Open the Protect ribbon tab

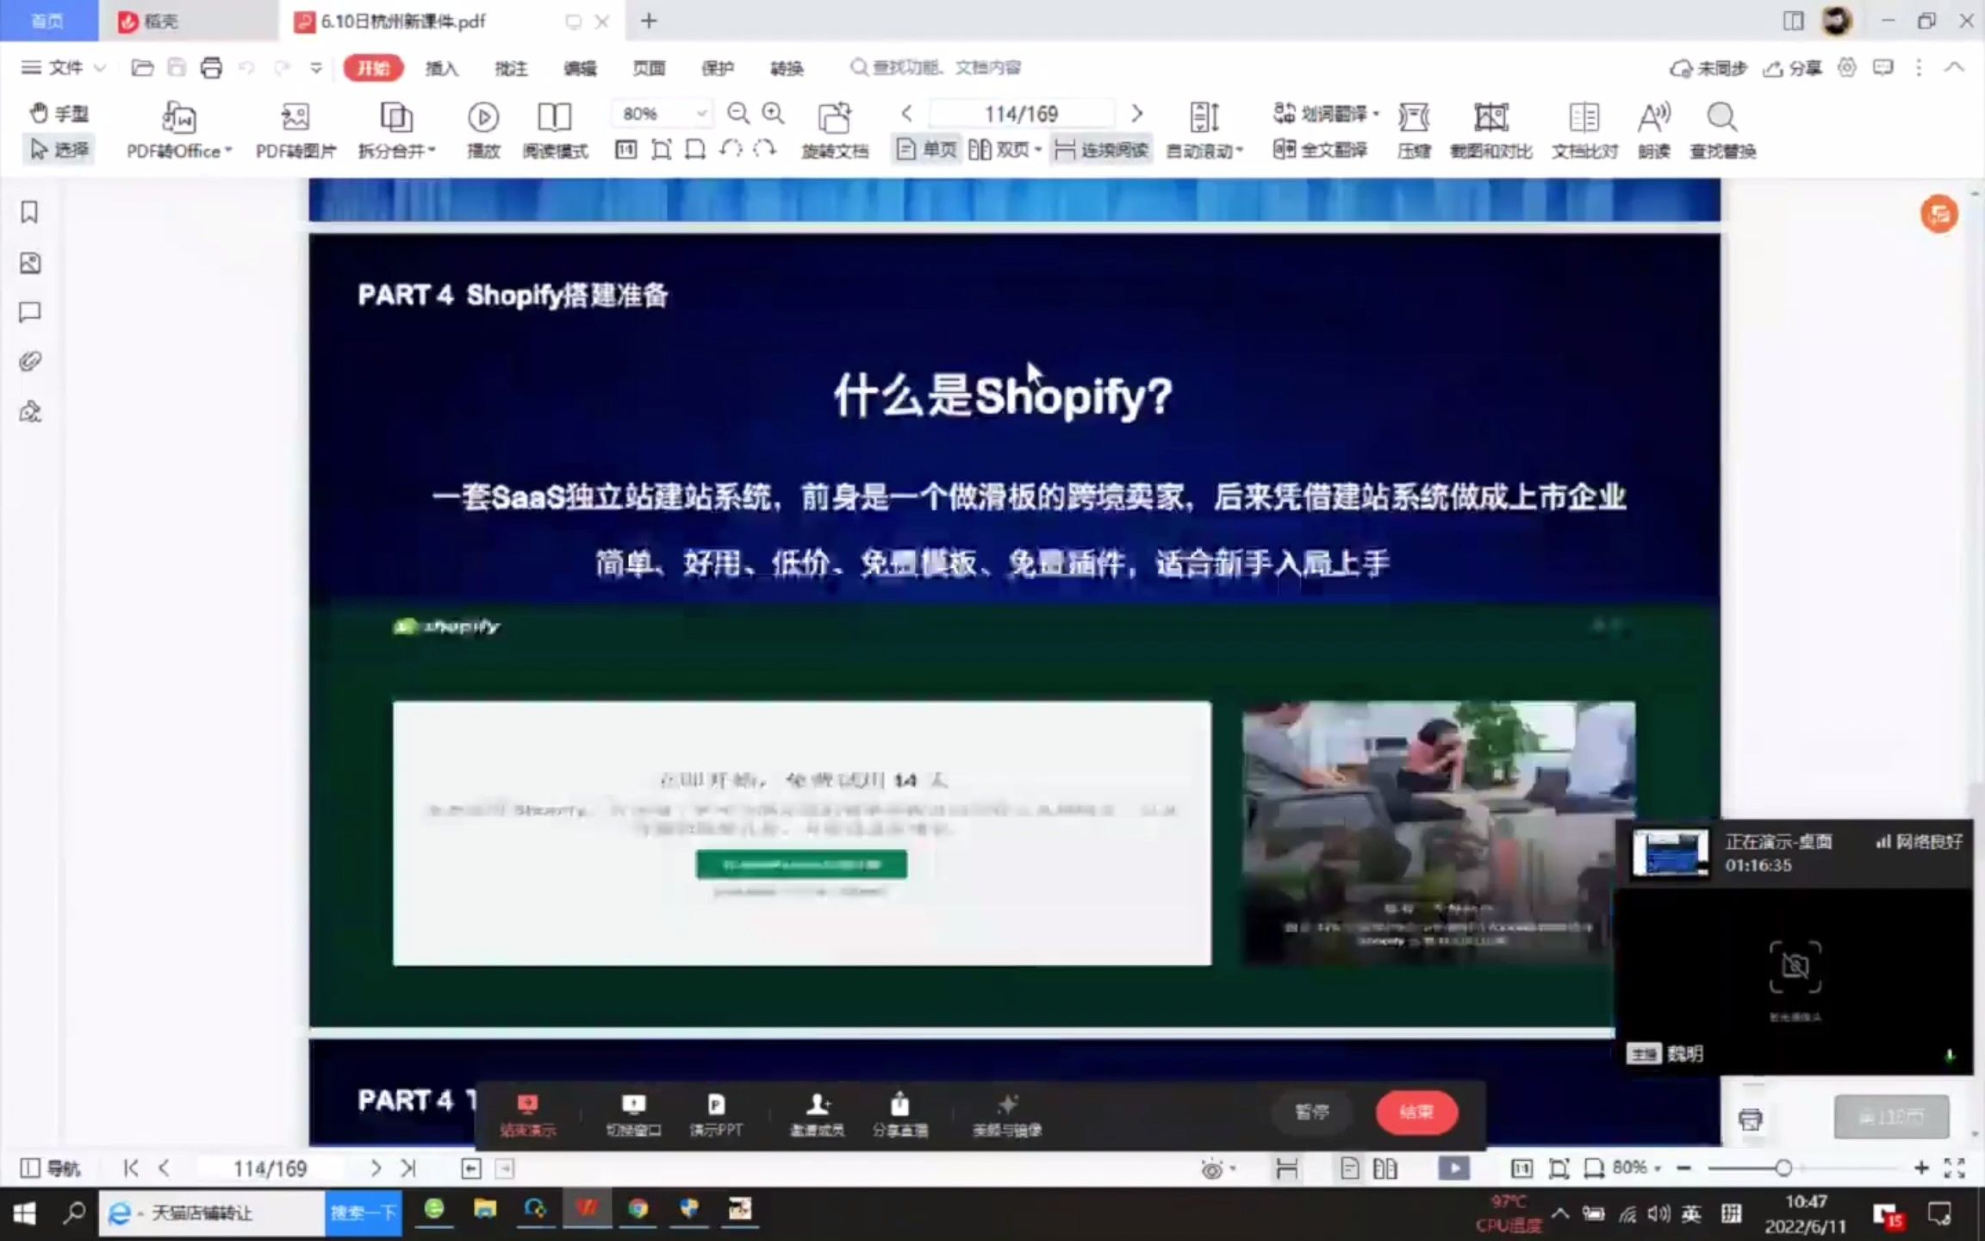(718, 68)
